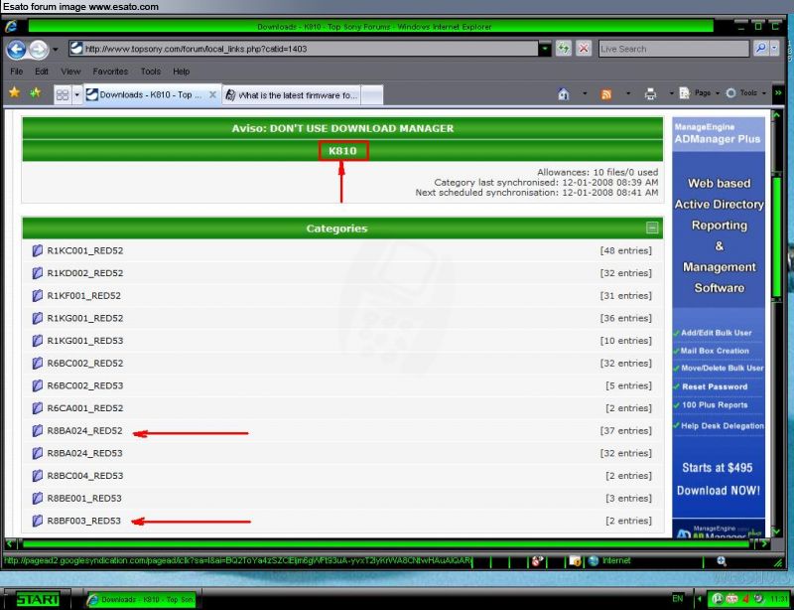Open the Tools command bar menu
Viewport: 794px width, 610px height.
[x=745, y=93]
